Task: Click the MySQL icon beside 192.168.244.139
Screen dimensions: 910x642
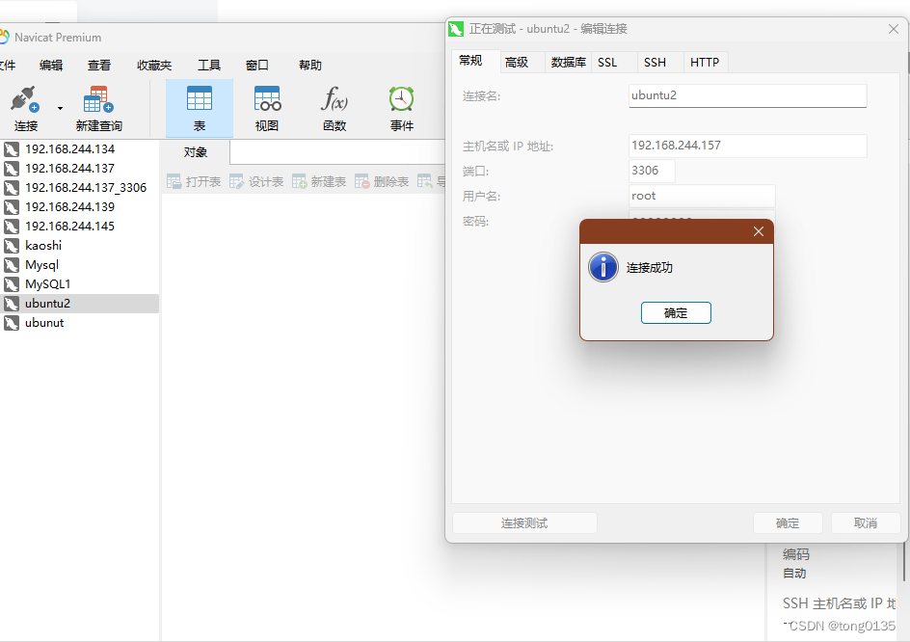Action: [x=12, y=207]
